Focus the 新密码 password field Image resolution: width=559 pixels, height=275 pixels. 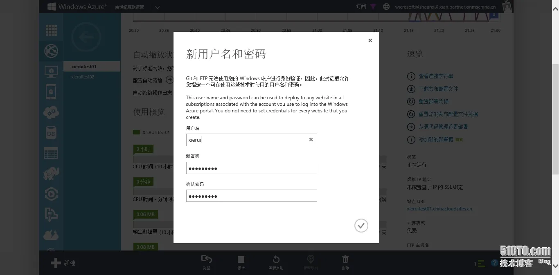point(251,168)
